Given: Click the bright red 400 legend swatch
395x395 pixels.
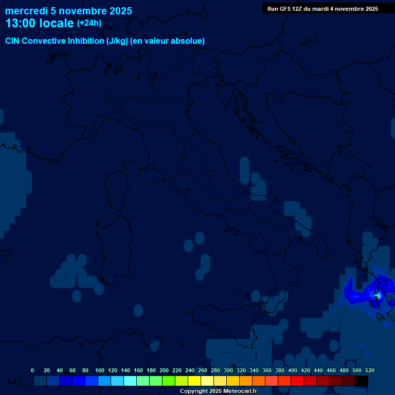Looking at the screenshot, I should point(297,381).
